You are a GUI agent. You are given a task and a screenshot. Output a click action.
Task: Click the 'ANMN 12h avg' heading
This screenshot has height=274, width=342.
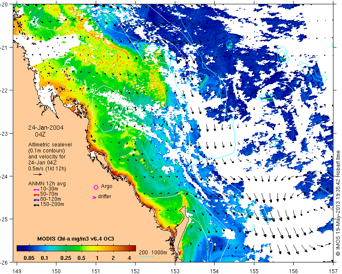tap(47, 184)
